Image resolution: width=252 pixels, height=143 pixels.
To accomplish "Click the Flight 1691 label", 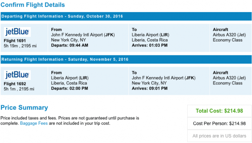I will pyautogui.click(x=15, y=41).
